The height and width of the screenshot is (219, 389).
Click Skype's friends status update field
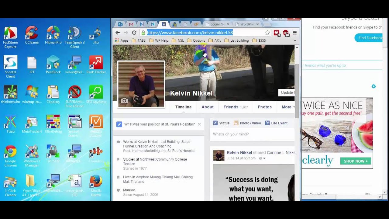342,65
